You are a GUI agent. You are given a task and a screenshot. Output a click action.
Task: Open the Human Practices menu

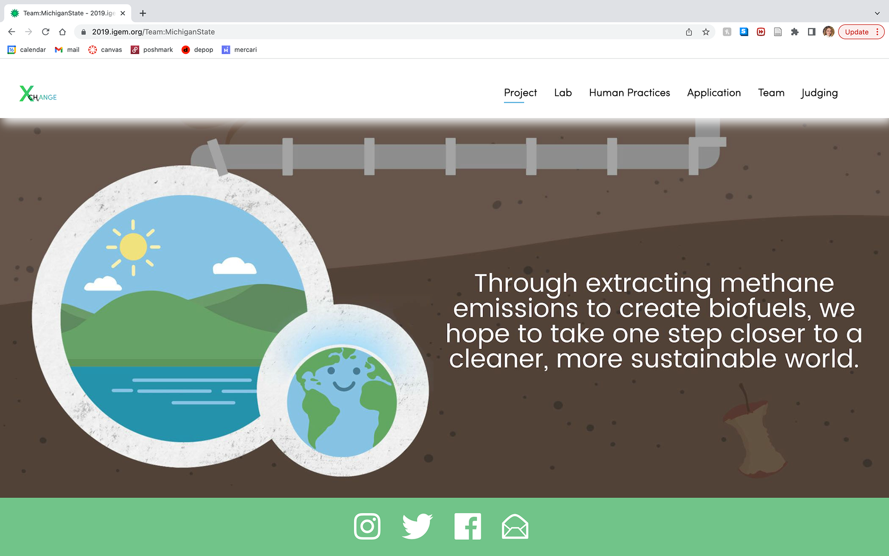pyautogui.click(x=629, y=93)
